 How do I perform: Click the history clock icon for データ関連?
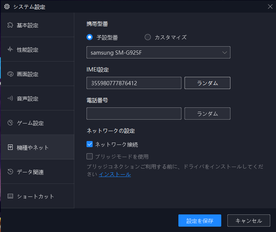[x=10, y=172]
